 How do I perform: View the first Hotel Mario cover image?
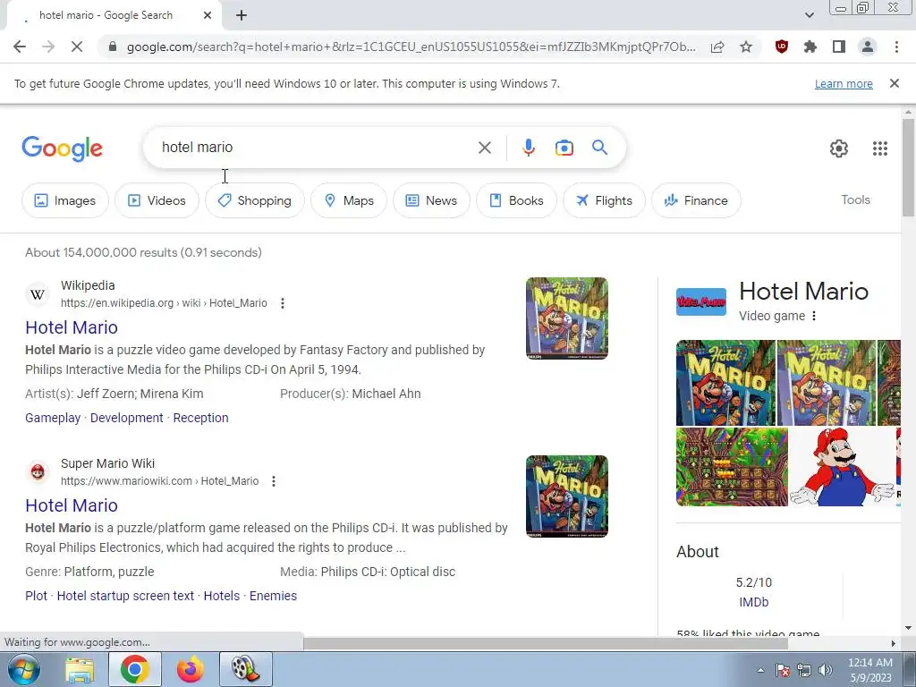click(725, 383)
